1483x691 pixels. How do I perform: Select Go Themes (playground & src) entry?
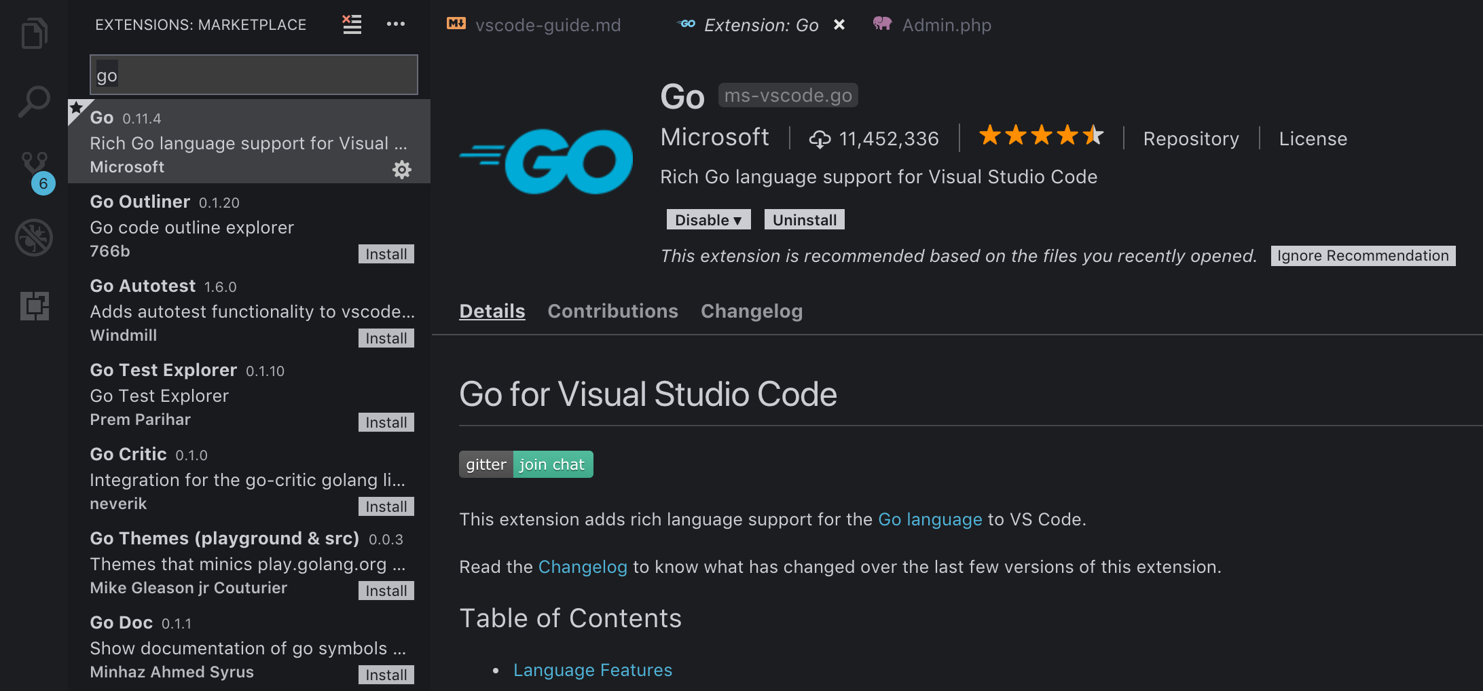tap(249, 562)
